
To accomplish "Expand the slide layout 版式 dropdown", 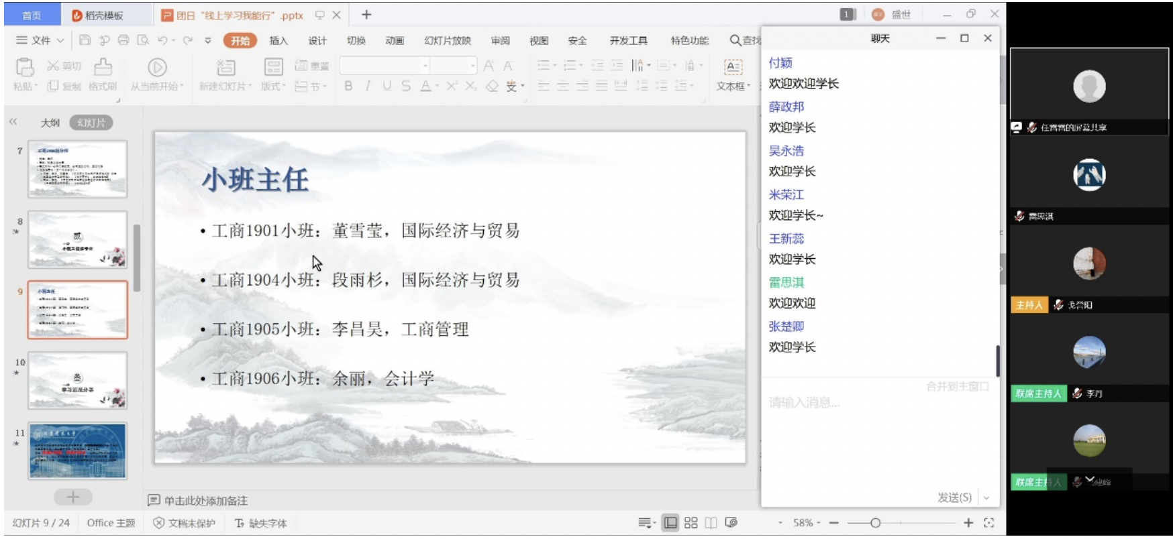I will 273,86.
